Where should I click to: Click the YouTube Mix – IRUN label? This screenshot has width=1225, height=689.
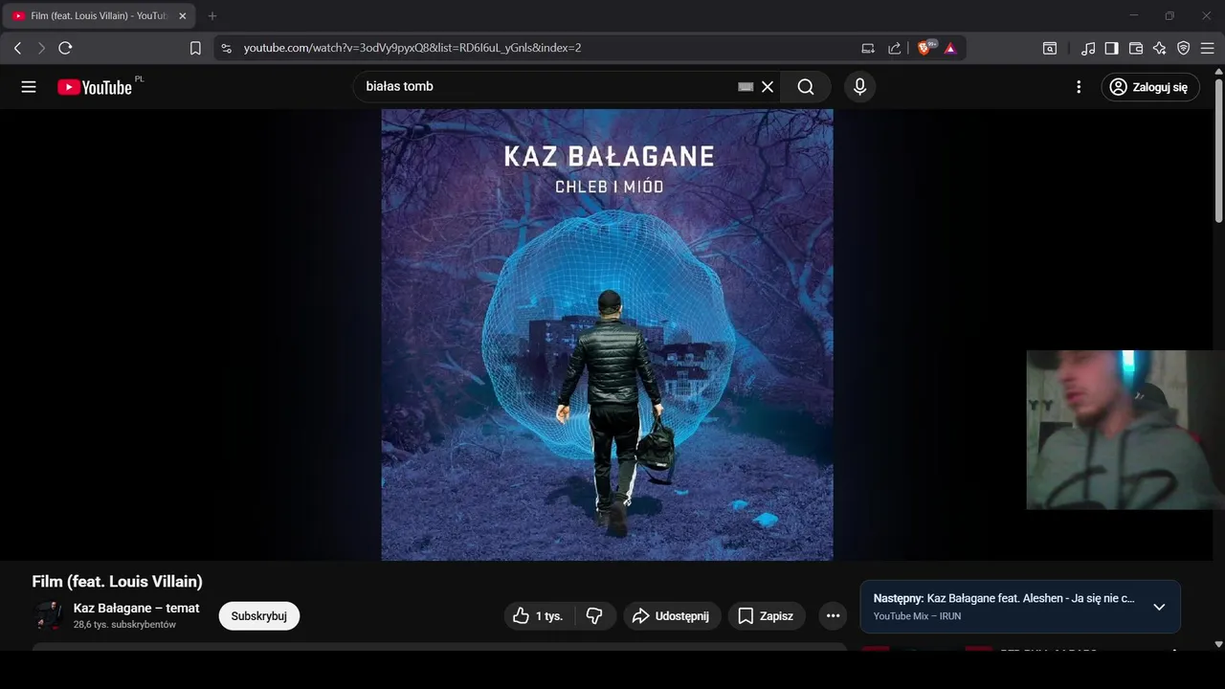point(917,616)
